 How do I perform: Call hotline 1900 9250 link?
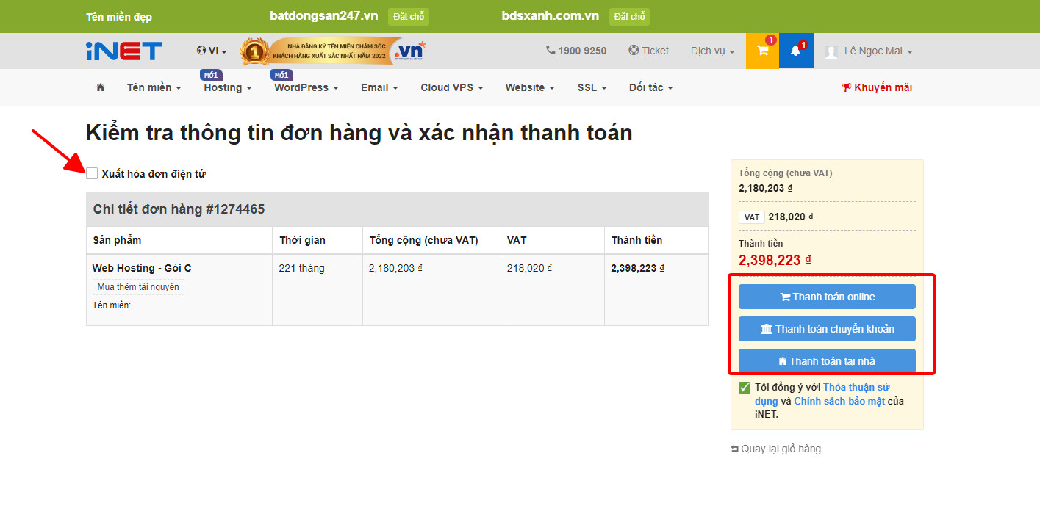click(x=576, y=51)
